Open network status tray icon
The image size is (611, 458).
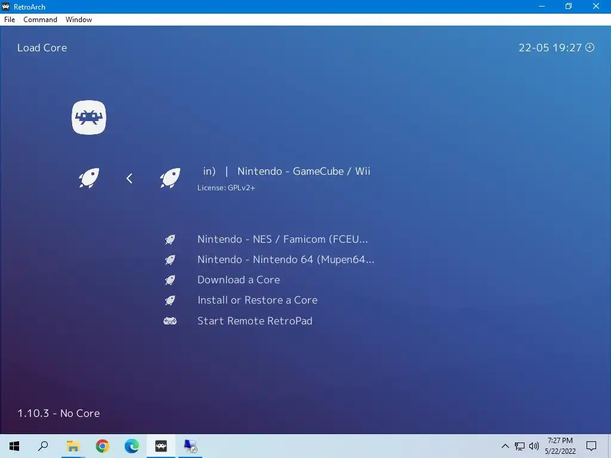coord(520,446)
